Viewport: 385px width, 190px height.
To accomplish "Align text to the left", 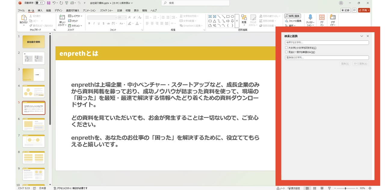I will click(147, 23).
